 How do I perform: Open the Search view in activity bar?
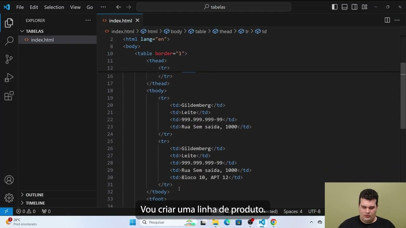click(9, 41)
